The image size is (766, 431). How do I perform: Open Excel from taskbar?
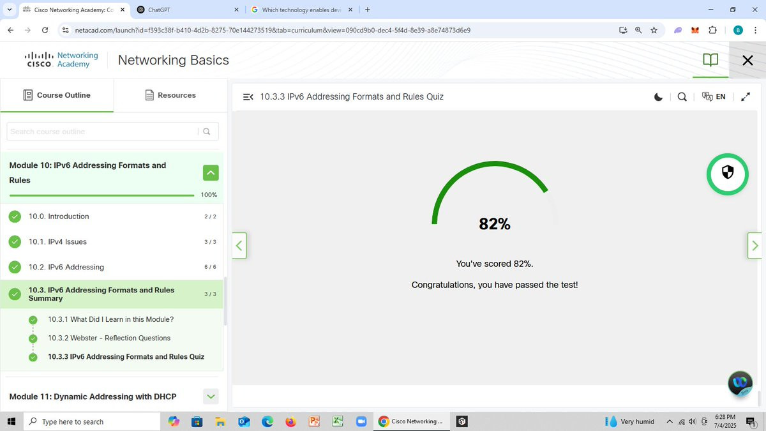[x=337, y=421]
